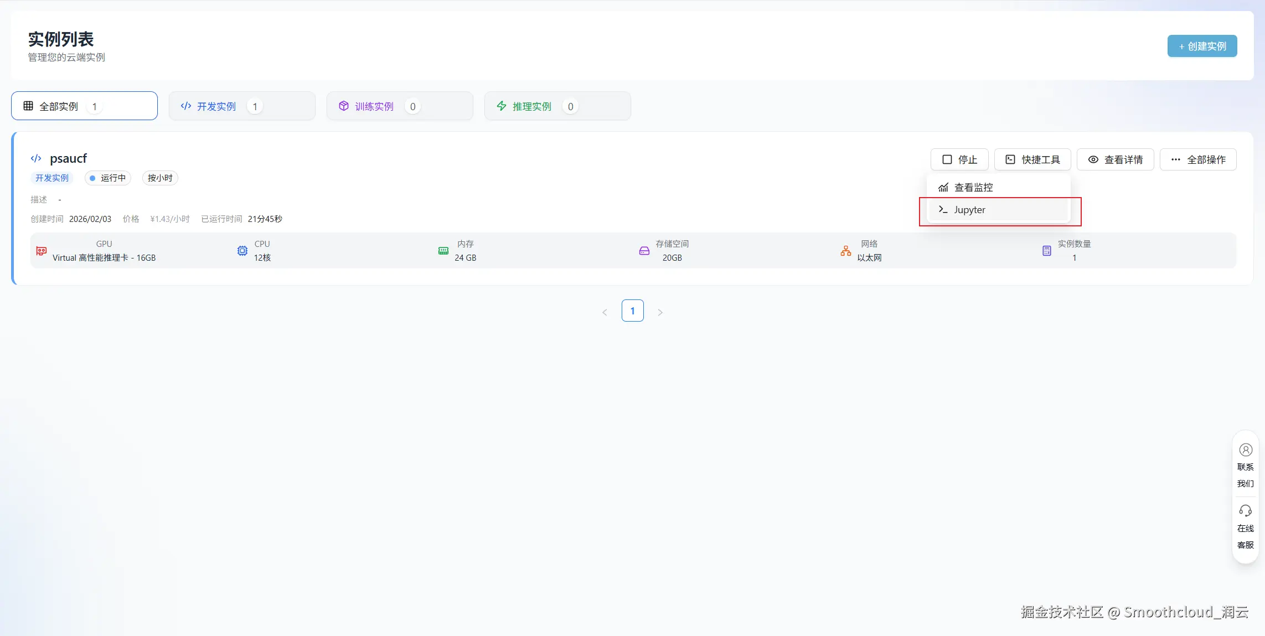Click the CPU chip icon
Viewport: 1265px width, 636px height.
242,251
